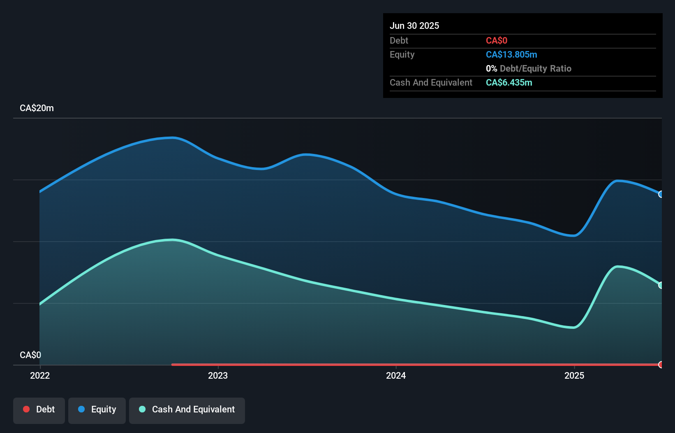Click the blue Equity legend dot
The image size is (675, 433).
point(82,409)
